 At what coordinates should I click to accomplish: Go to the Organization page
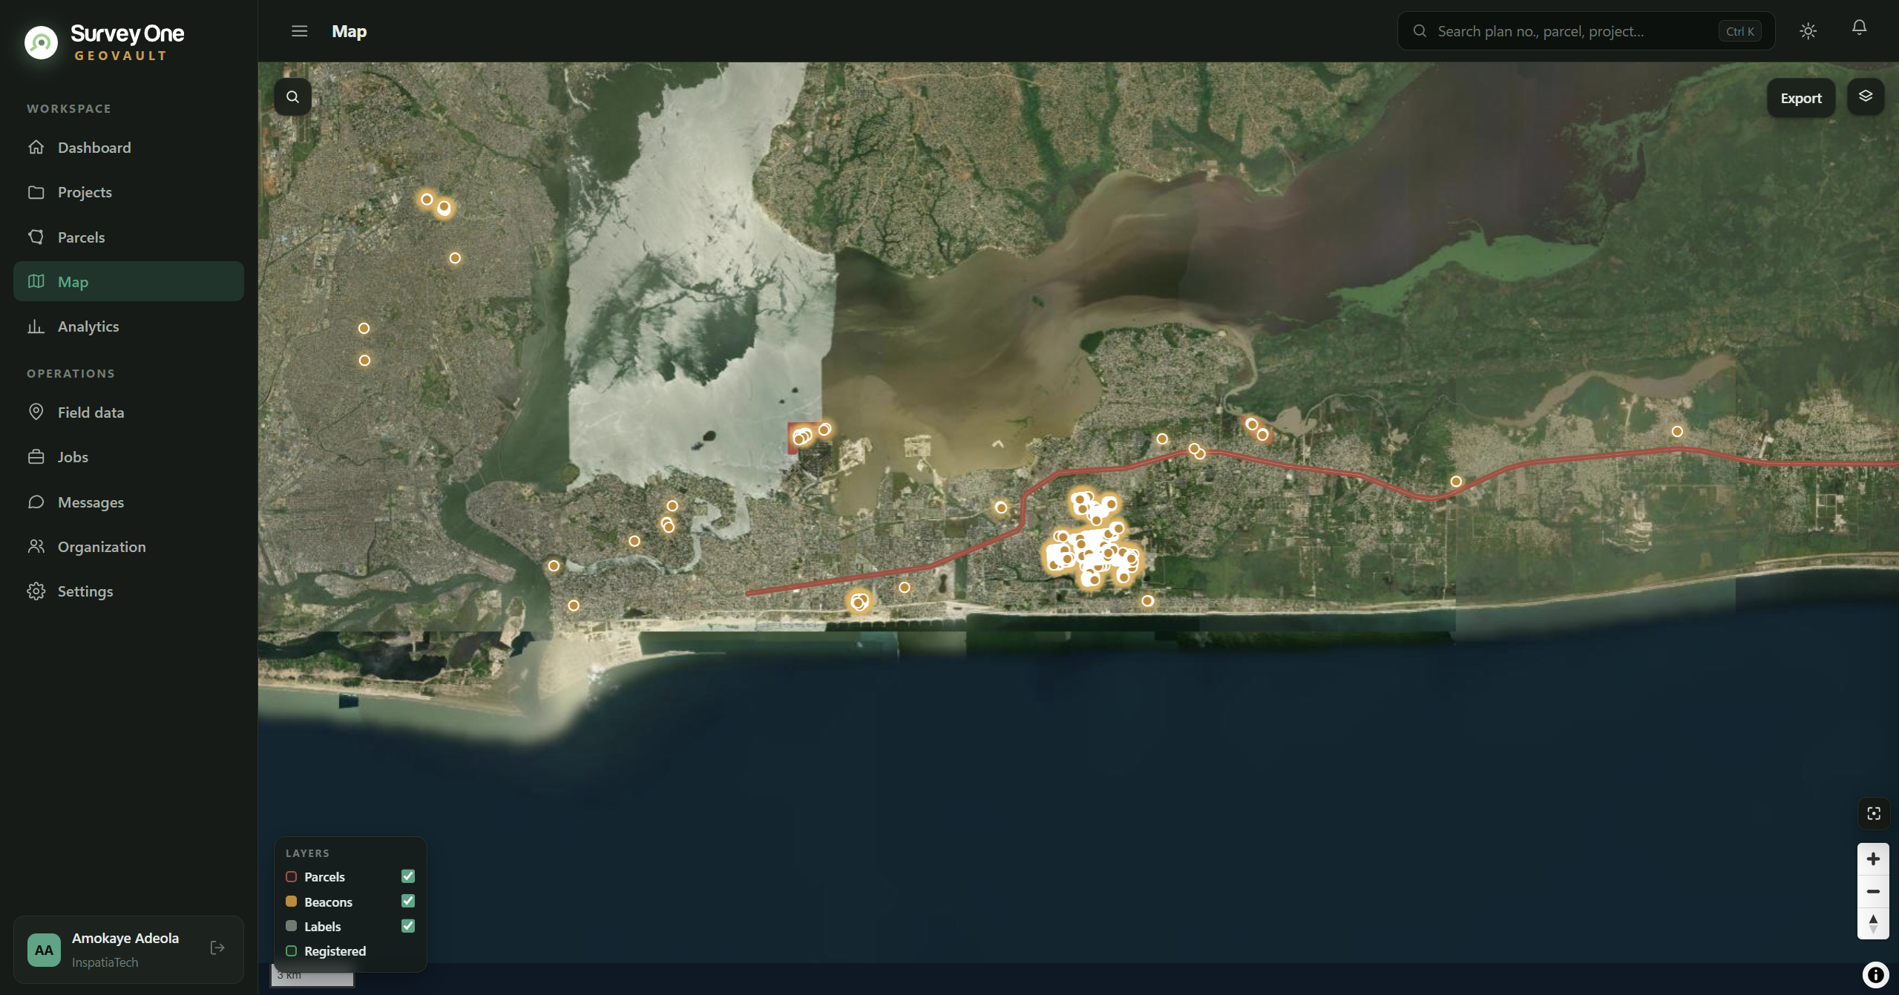(128, 547)
